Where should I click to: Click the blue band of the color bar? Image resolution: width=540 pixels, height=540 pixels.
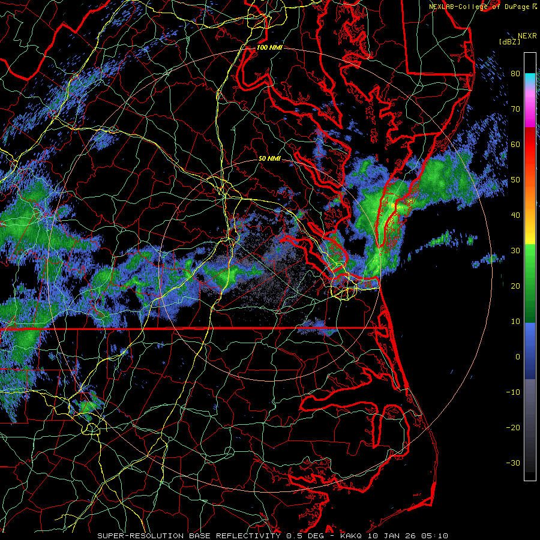530,350
